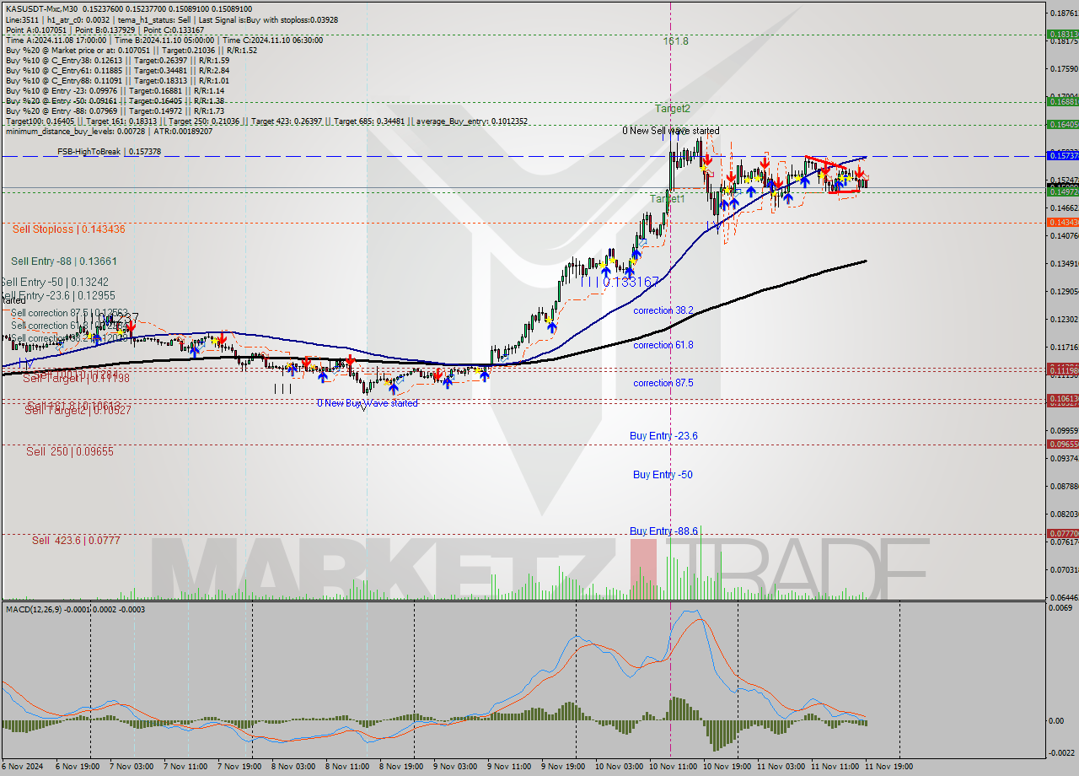
Task: Select the 'Sell Entry -23.6 | 0.12955' label
Action: 58,296
